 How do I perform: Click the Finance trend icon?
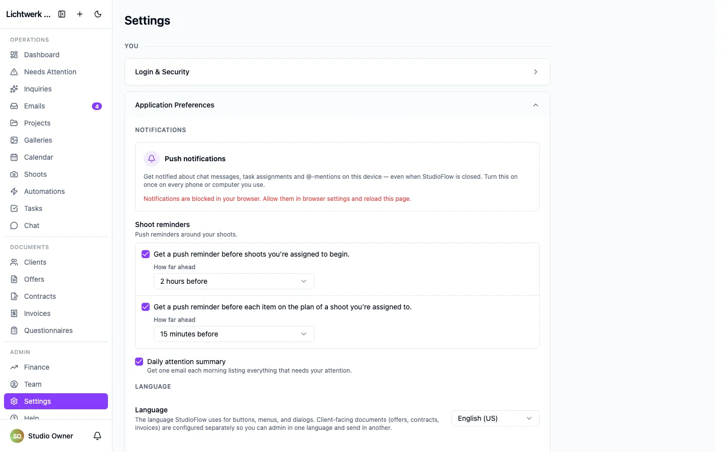coord(14,367)
